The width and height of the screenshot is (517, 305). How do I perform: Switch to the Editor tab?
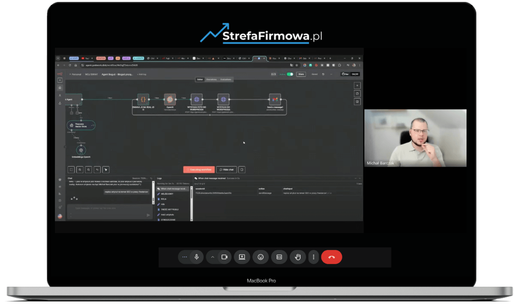(200, 79)
